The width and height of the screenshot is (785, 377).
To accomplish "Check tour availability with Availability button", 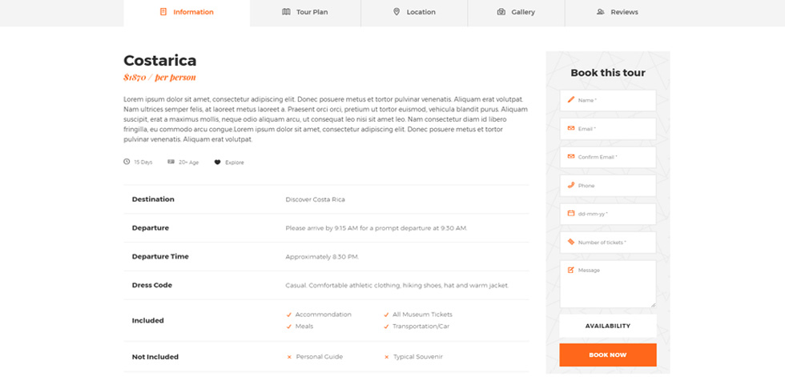I will coord(608,326).
